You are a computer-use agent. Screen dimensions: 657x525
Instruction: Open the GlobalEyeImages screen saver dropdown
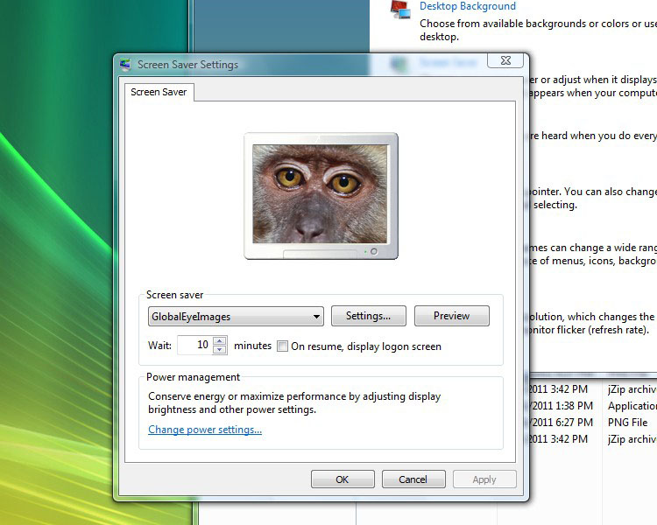[x=236, y=317]
